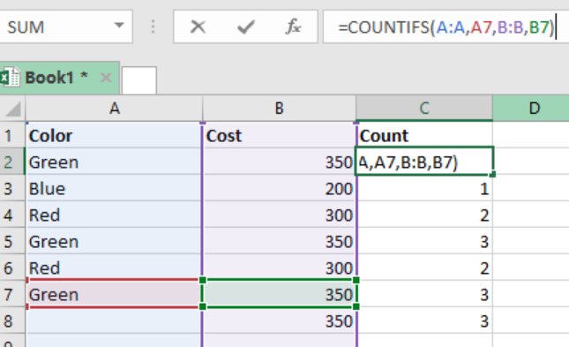Click the three-dot formula bar resize handle
The height and width of the screenshot is (347, 569).
153,26
